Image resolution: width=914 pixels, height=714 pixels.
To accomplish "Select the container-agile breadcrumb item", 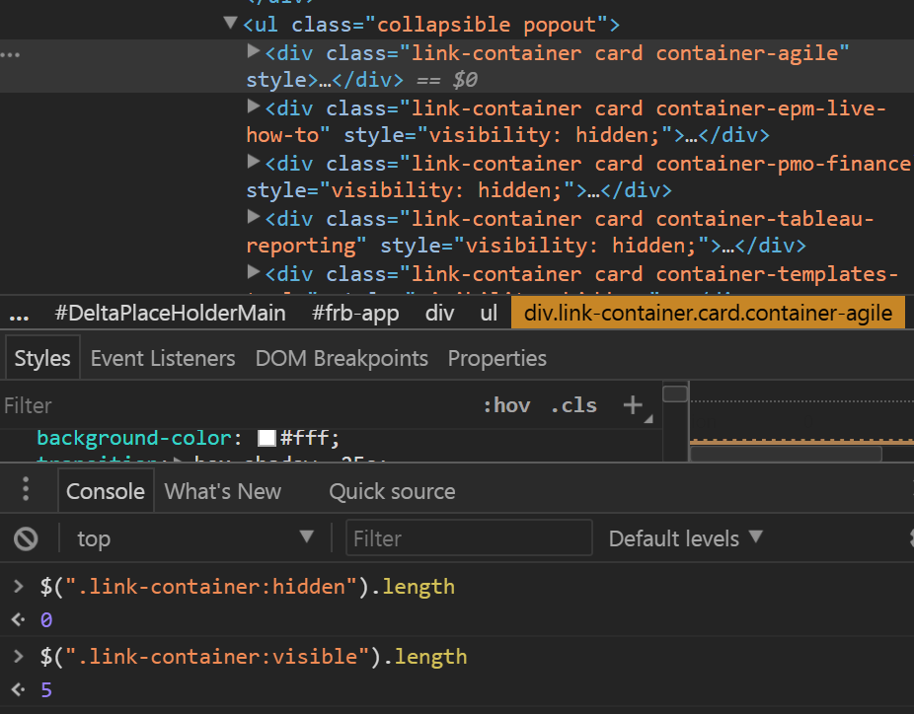I will click(x=707, y=312).
